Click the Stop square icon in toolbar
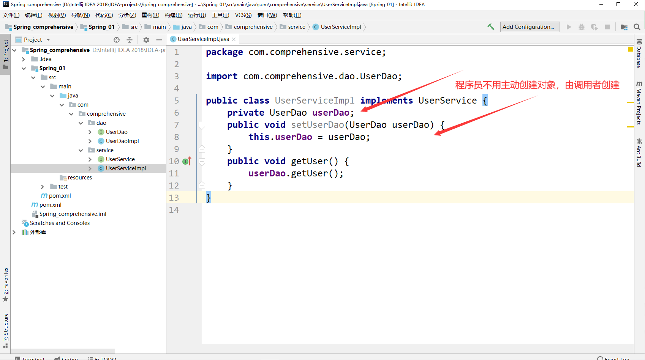This screenshot has width=645, height=360. 607,27
